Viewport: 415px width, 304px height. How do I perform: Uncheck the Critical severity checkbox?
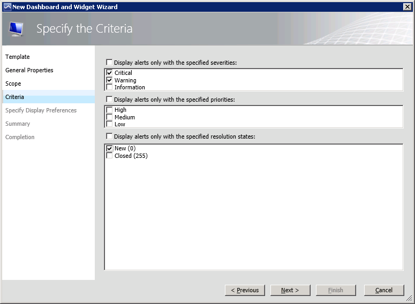pos(110,73)
